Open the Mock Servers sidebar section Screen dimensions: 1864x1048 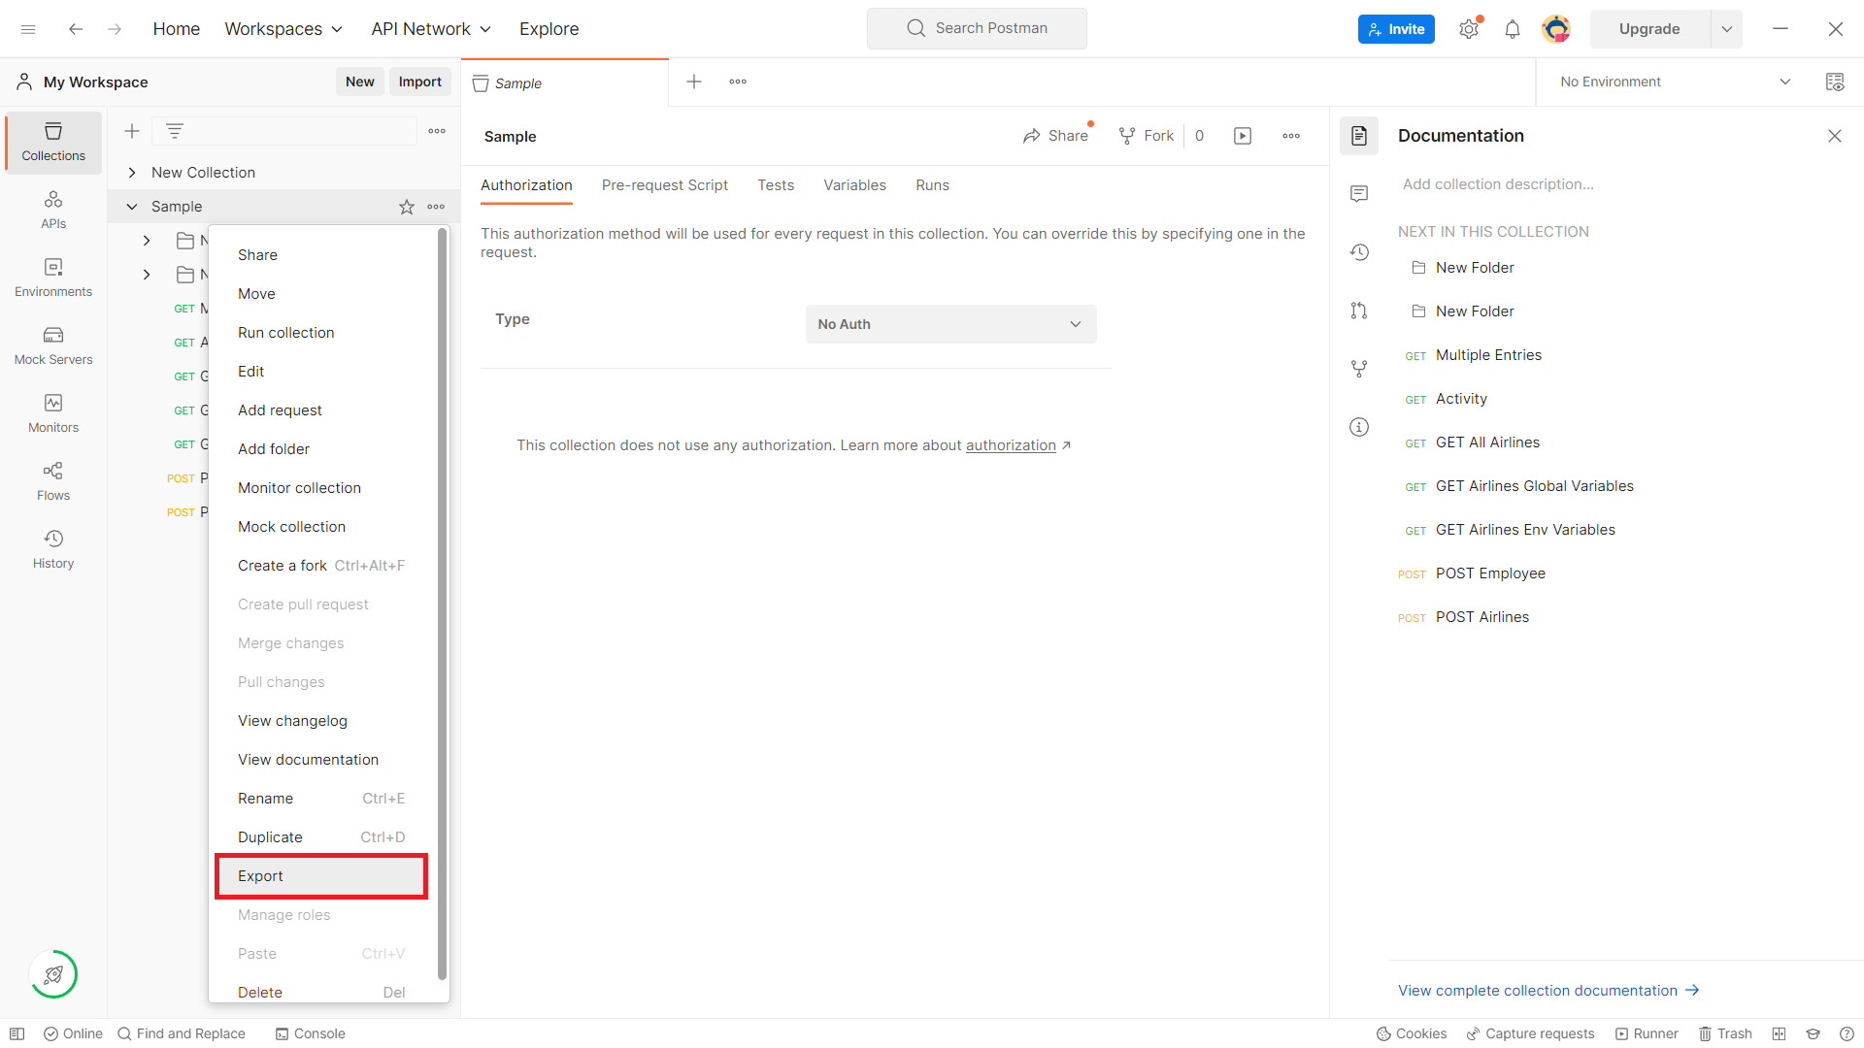pyautogui.click(x=53, y=345)
